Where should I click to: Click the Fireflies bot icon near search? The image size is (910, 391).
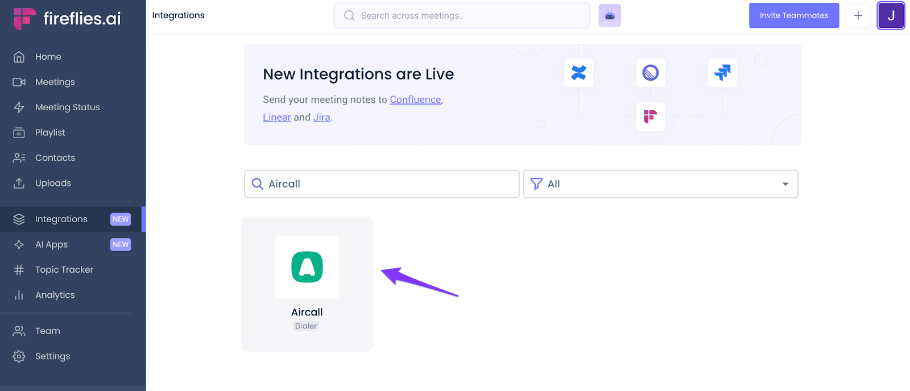610,15
